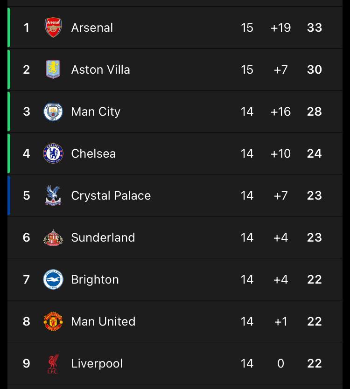Click Man City's +16 goal difference
Screen dimensions: 350x389
pyautogui.click(x=280, y=111)
